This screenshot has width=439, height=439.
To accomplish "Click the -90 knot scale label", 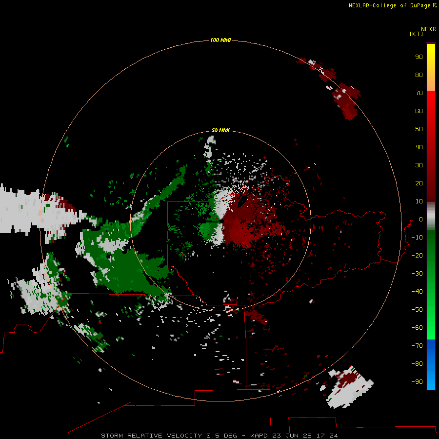I will pos(417,382).
